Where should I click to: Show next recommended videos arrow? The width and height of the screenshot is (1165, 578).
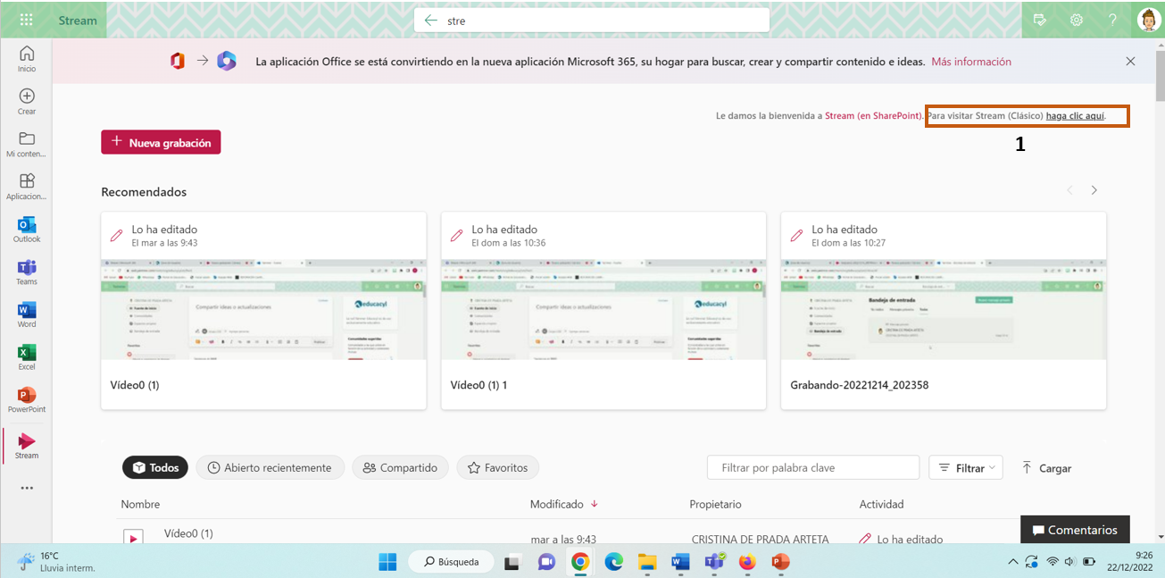[x=1094, y=190]
